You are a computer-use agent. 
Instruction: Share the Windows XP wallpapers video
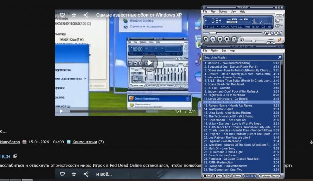tap(86, 15)
